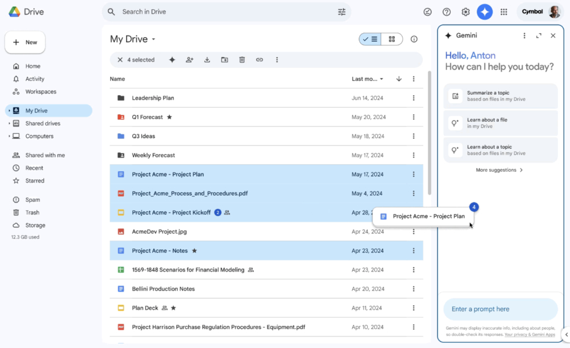Screen dimensions: 570x348
Task: Open the search filter options icon
Action: coord(341,12)
